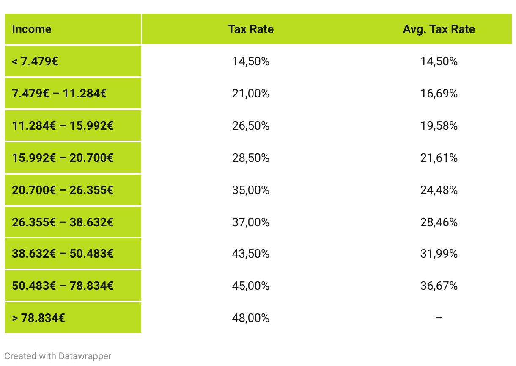Select the 11.284€ – 15.992€ income cell
516x366 pixels.
[73, 125]
